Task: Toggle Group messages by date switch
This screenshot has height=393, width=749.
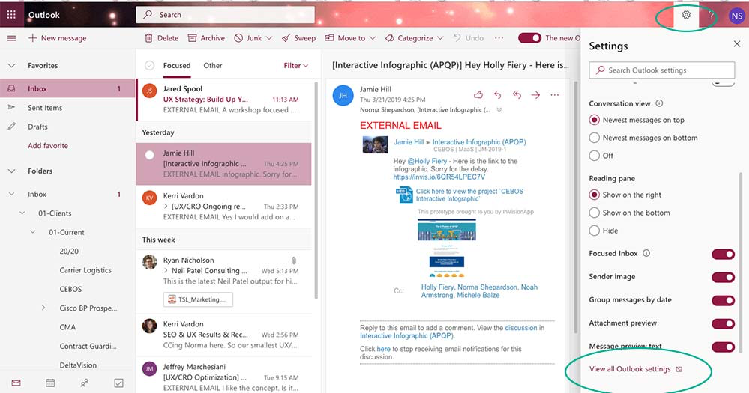Action: [724, 300]
